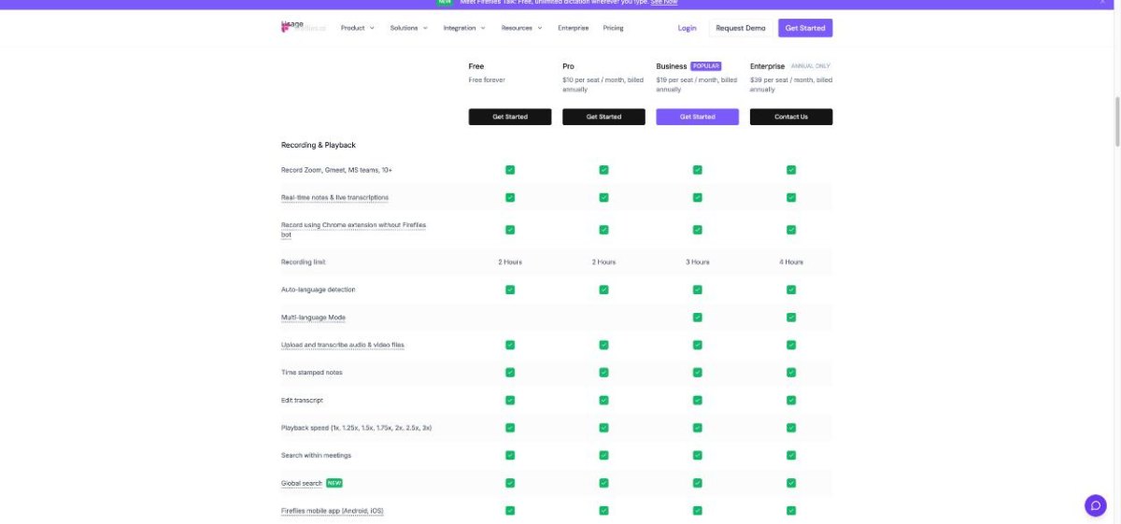The image size is (1121, 524).
Task: Open Fireflies mobile app (Android, iOS) link
Action: [x=333, y=511]
